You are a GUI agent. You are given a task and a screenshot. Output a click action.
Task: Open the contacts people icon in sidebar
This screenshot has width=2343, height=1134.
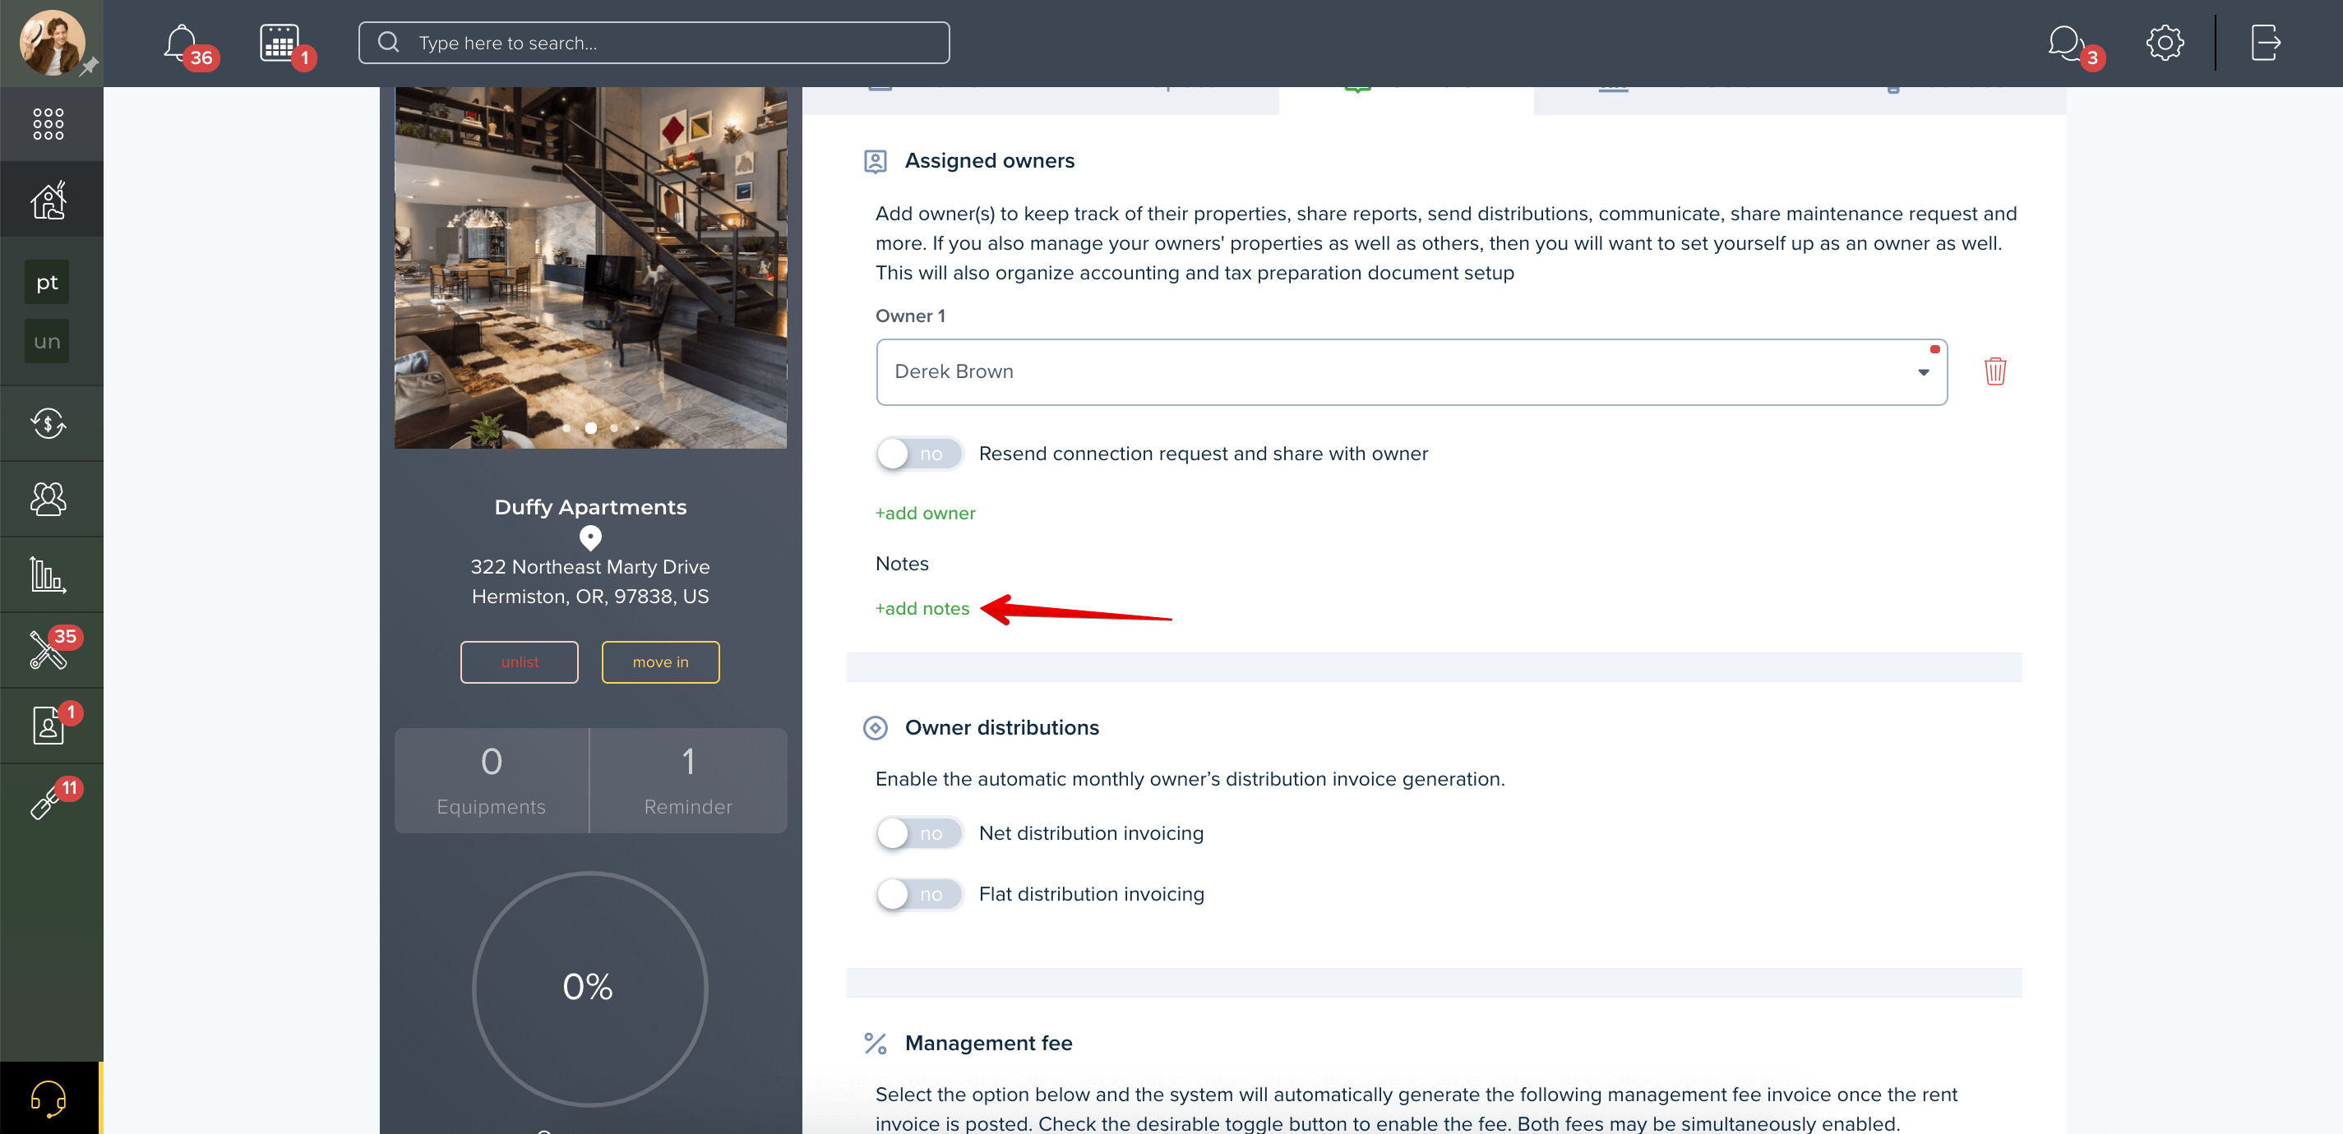point(49,498)
